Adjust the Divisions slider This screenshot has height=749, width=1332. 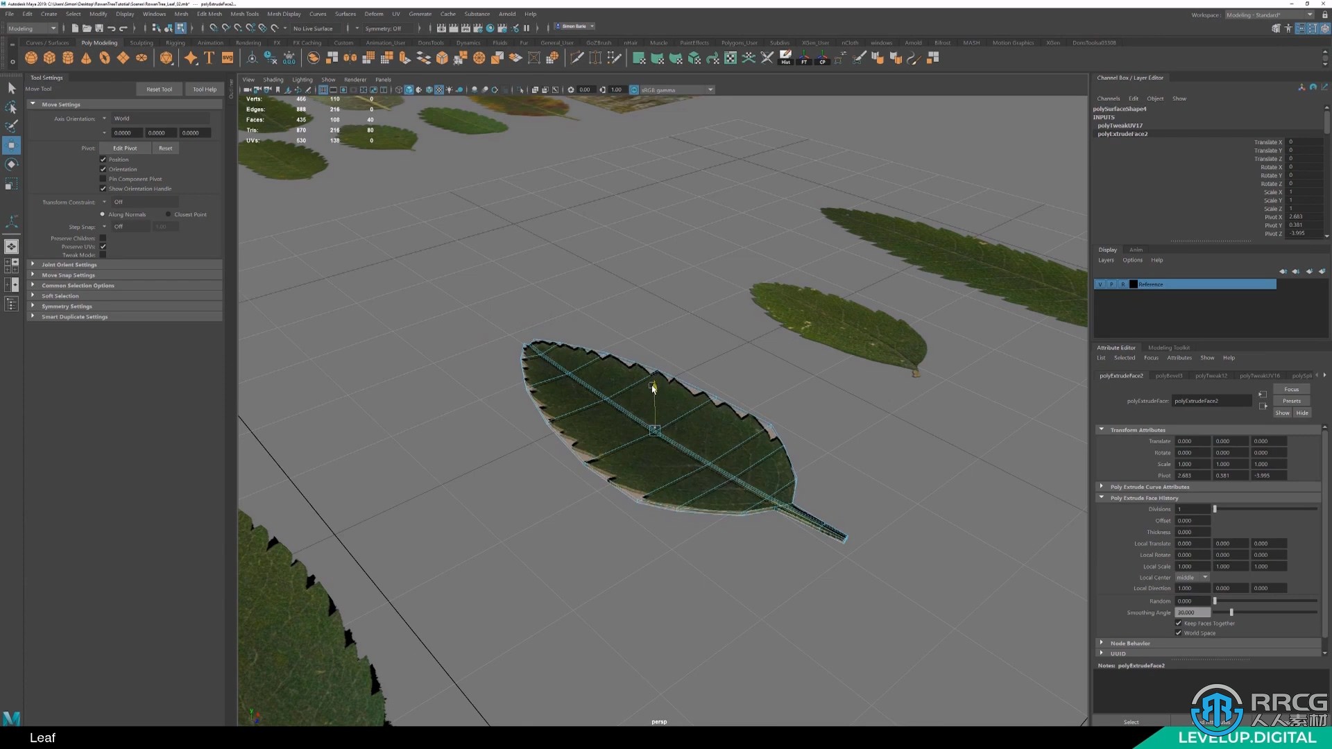[x=1265, y=509]
